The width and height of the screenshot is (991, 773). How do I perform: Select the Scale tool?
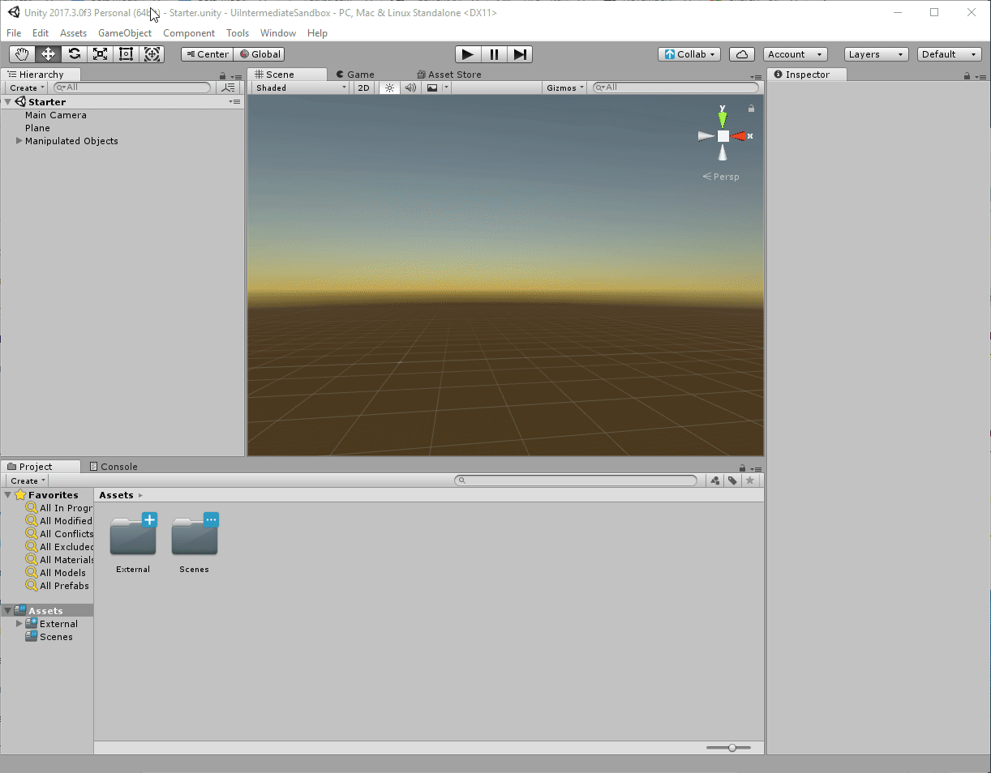point(100,54)
